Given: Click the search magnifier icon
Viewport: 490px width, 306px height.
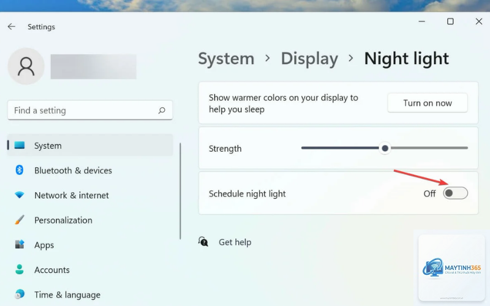Looking at the screenshot, I should click(162, 110).
